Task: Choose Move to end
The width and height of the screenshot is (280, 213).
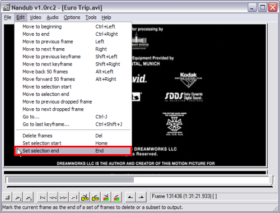Action: tap(73, 34)
